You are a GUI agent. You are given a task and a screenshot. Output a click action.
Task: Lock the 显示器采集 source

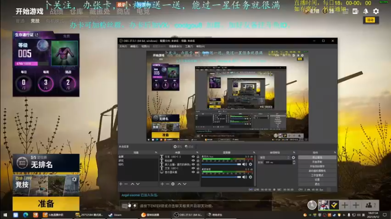[x=198, y=172]
